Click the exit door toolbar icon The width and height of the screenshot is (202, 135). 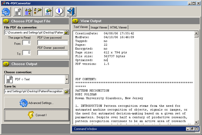click(x=71, y=12)
